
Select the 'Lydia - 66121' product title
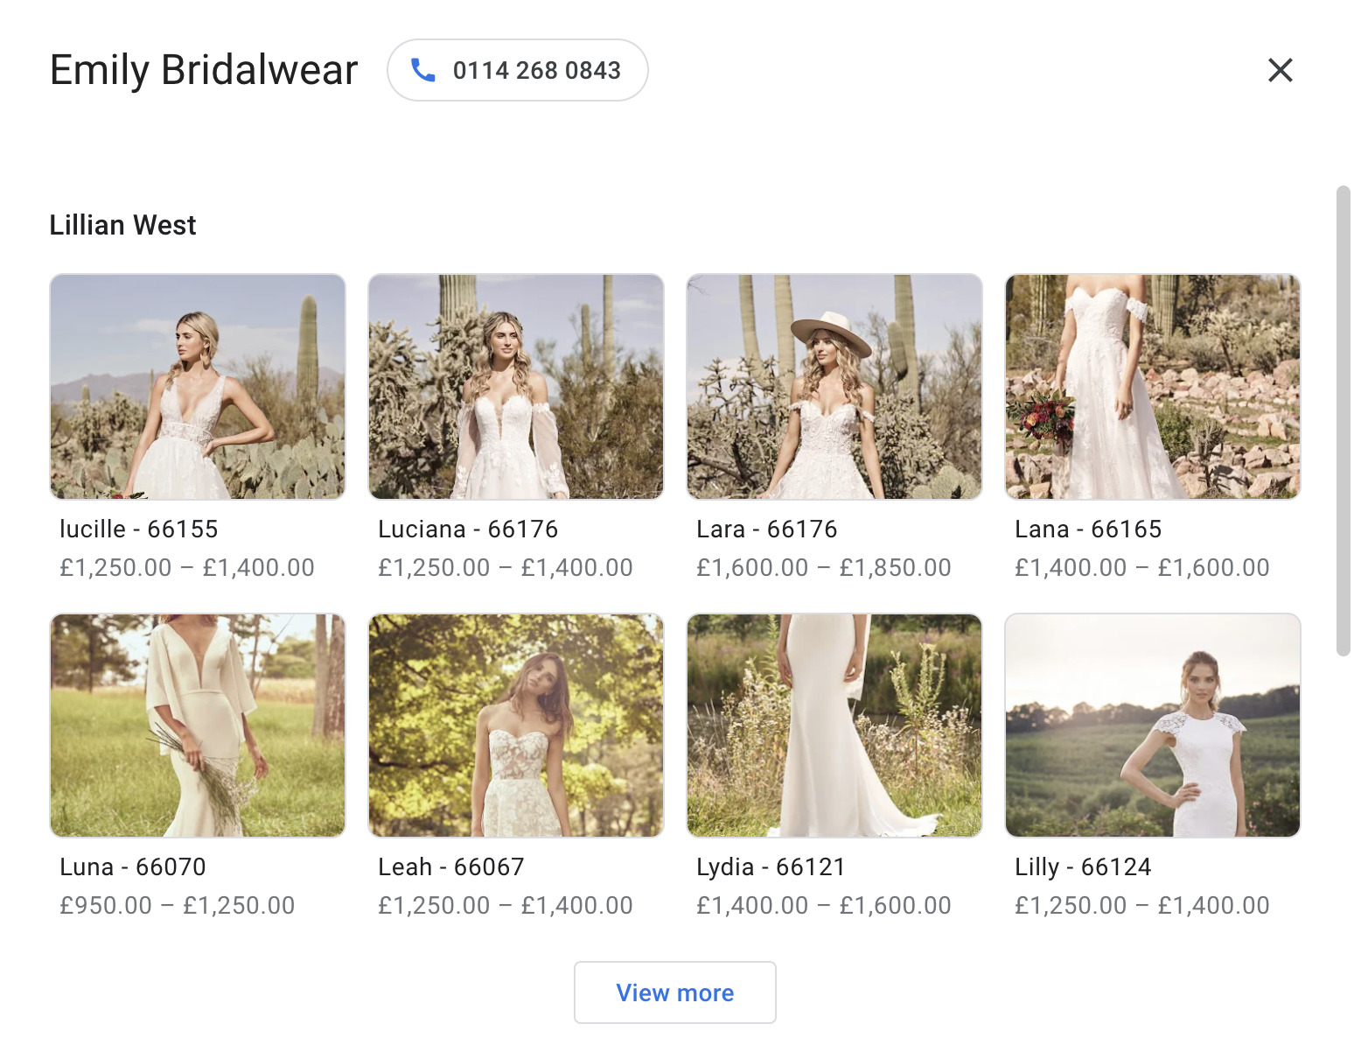(771, 867)
